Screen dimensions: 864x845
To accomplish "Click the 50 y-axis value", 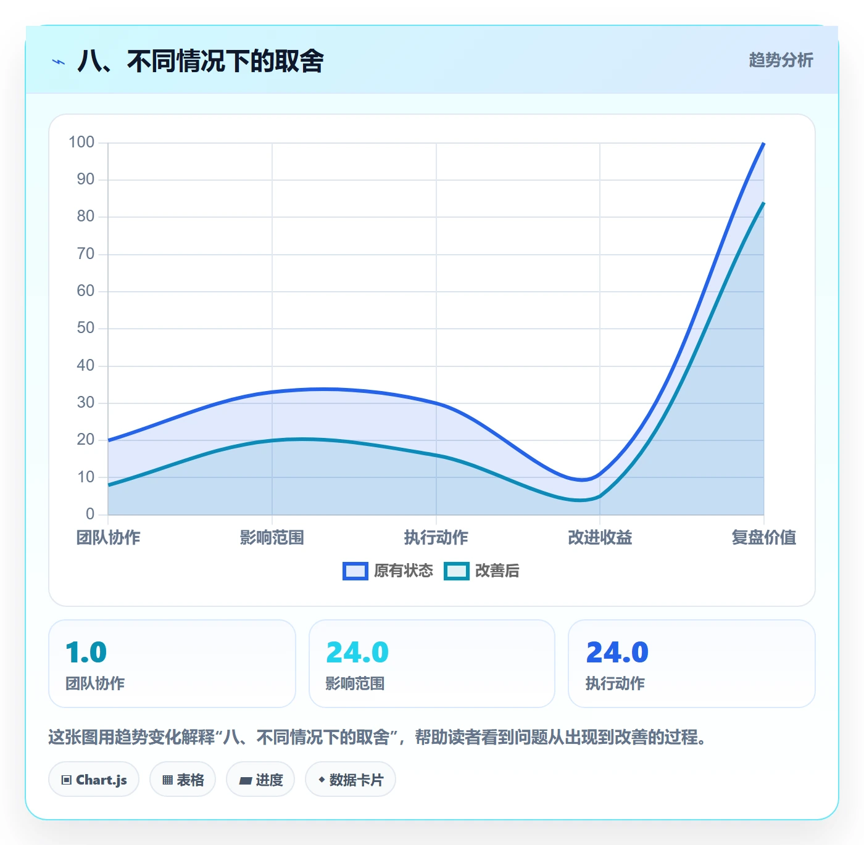I will (86, 328).
